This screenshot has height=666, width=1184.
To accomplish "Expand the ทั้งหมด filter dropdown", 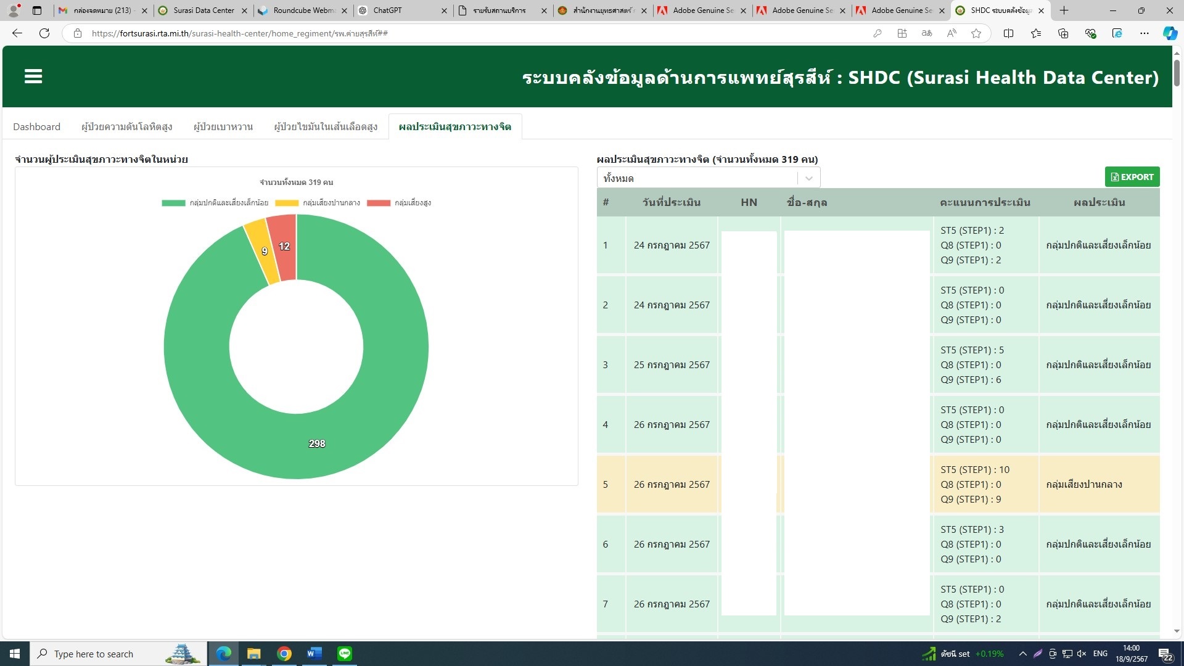I will (x=708, y=178).
